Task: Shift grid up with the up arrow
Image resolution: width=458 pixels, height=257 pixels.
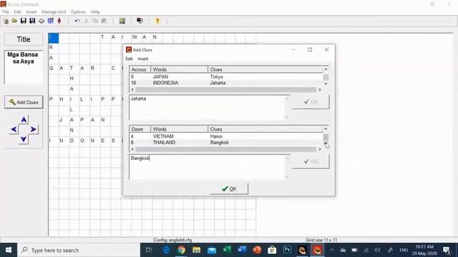Action: coord(24,120)
